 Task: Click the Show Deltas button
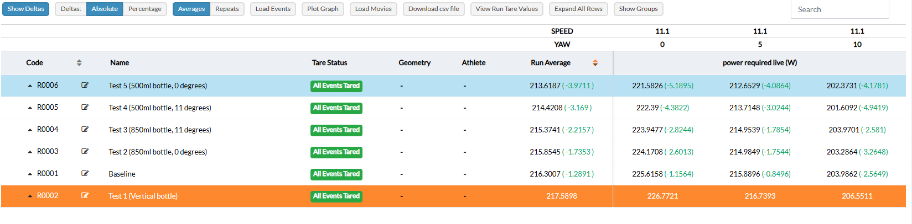(x=25, y=9)
